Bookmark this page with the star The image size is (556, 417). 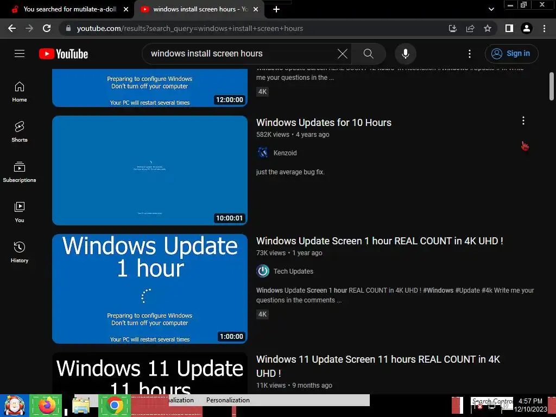point(488,28)
